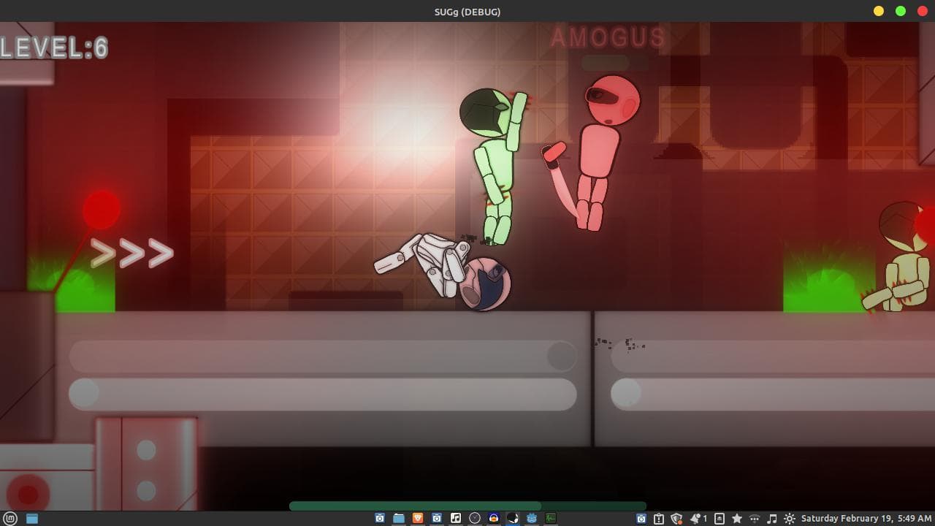The height and width of the screenshot is (526, 935).
Task: Click the AMOGUS name label
Action: [608, 37]
